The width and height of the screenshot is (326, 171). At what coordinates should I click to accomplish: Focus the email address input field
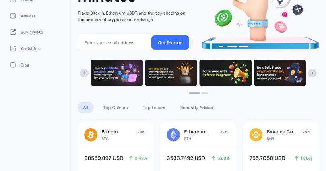(x=115, y=43)
